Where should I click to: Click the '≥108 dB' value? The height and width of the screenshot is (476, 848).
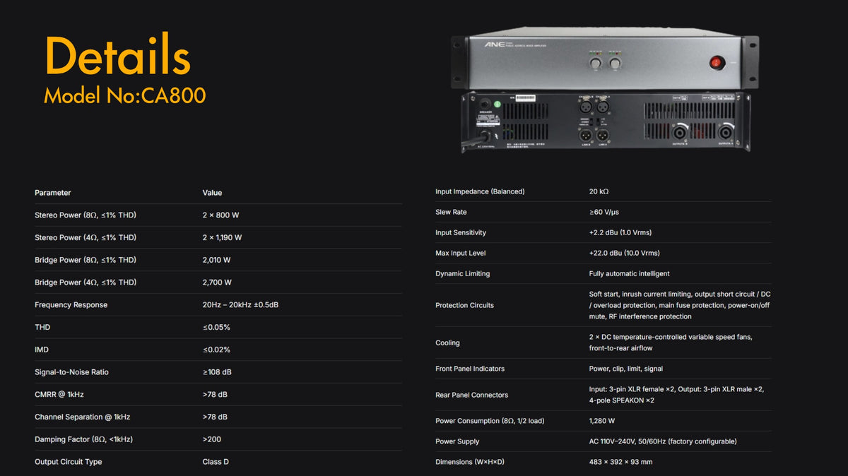point(217,372)
